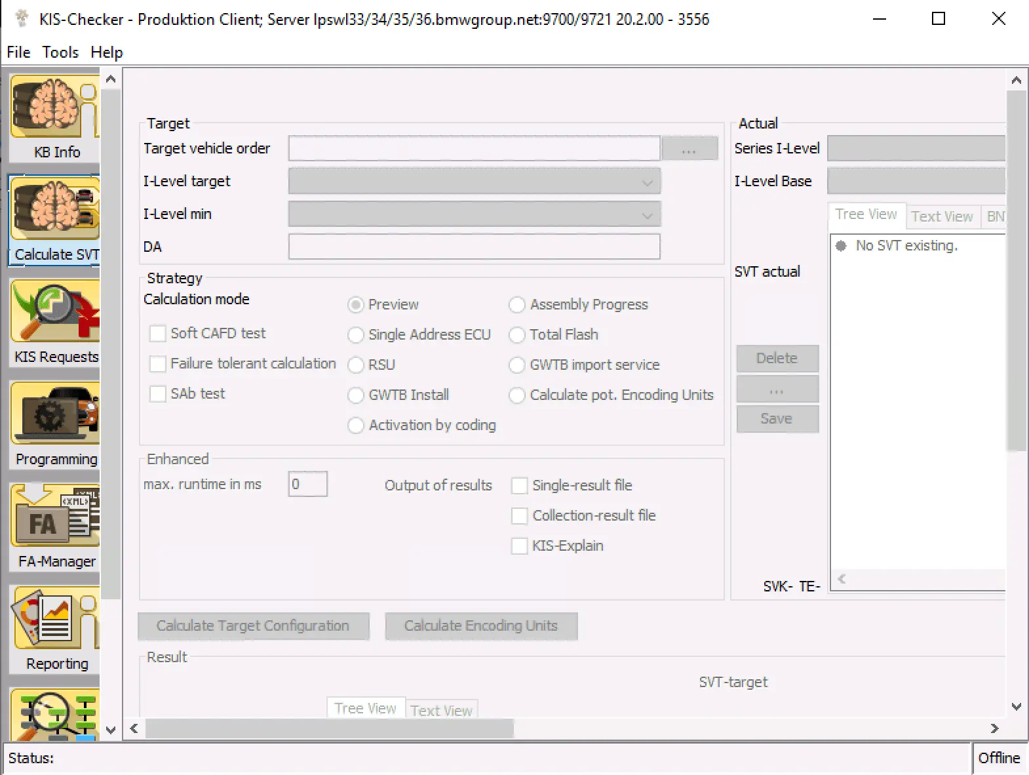
Task: Choose GWTB import service mode
Action: 517,365
